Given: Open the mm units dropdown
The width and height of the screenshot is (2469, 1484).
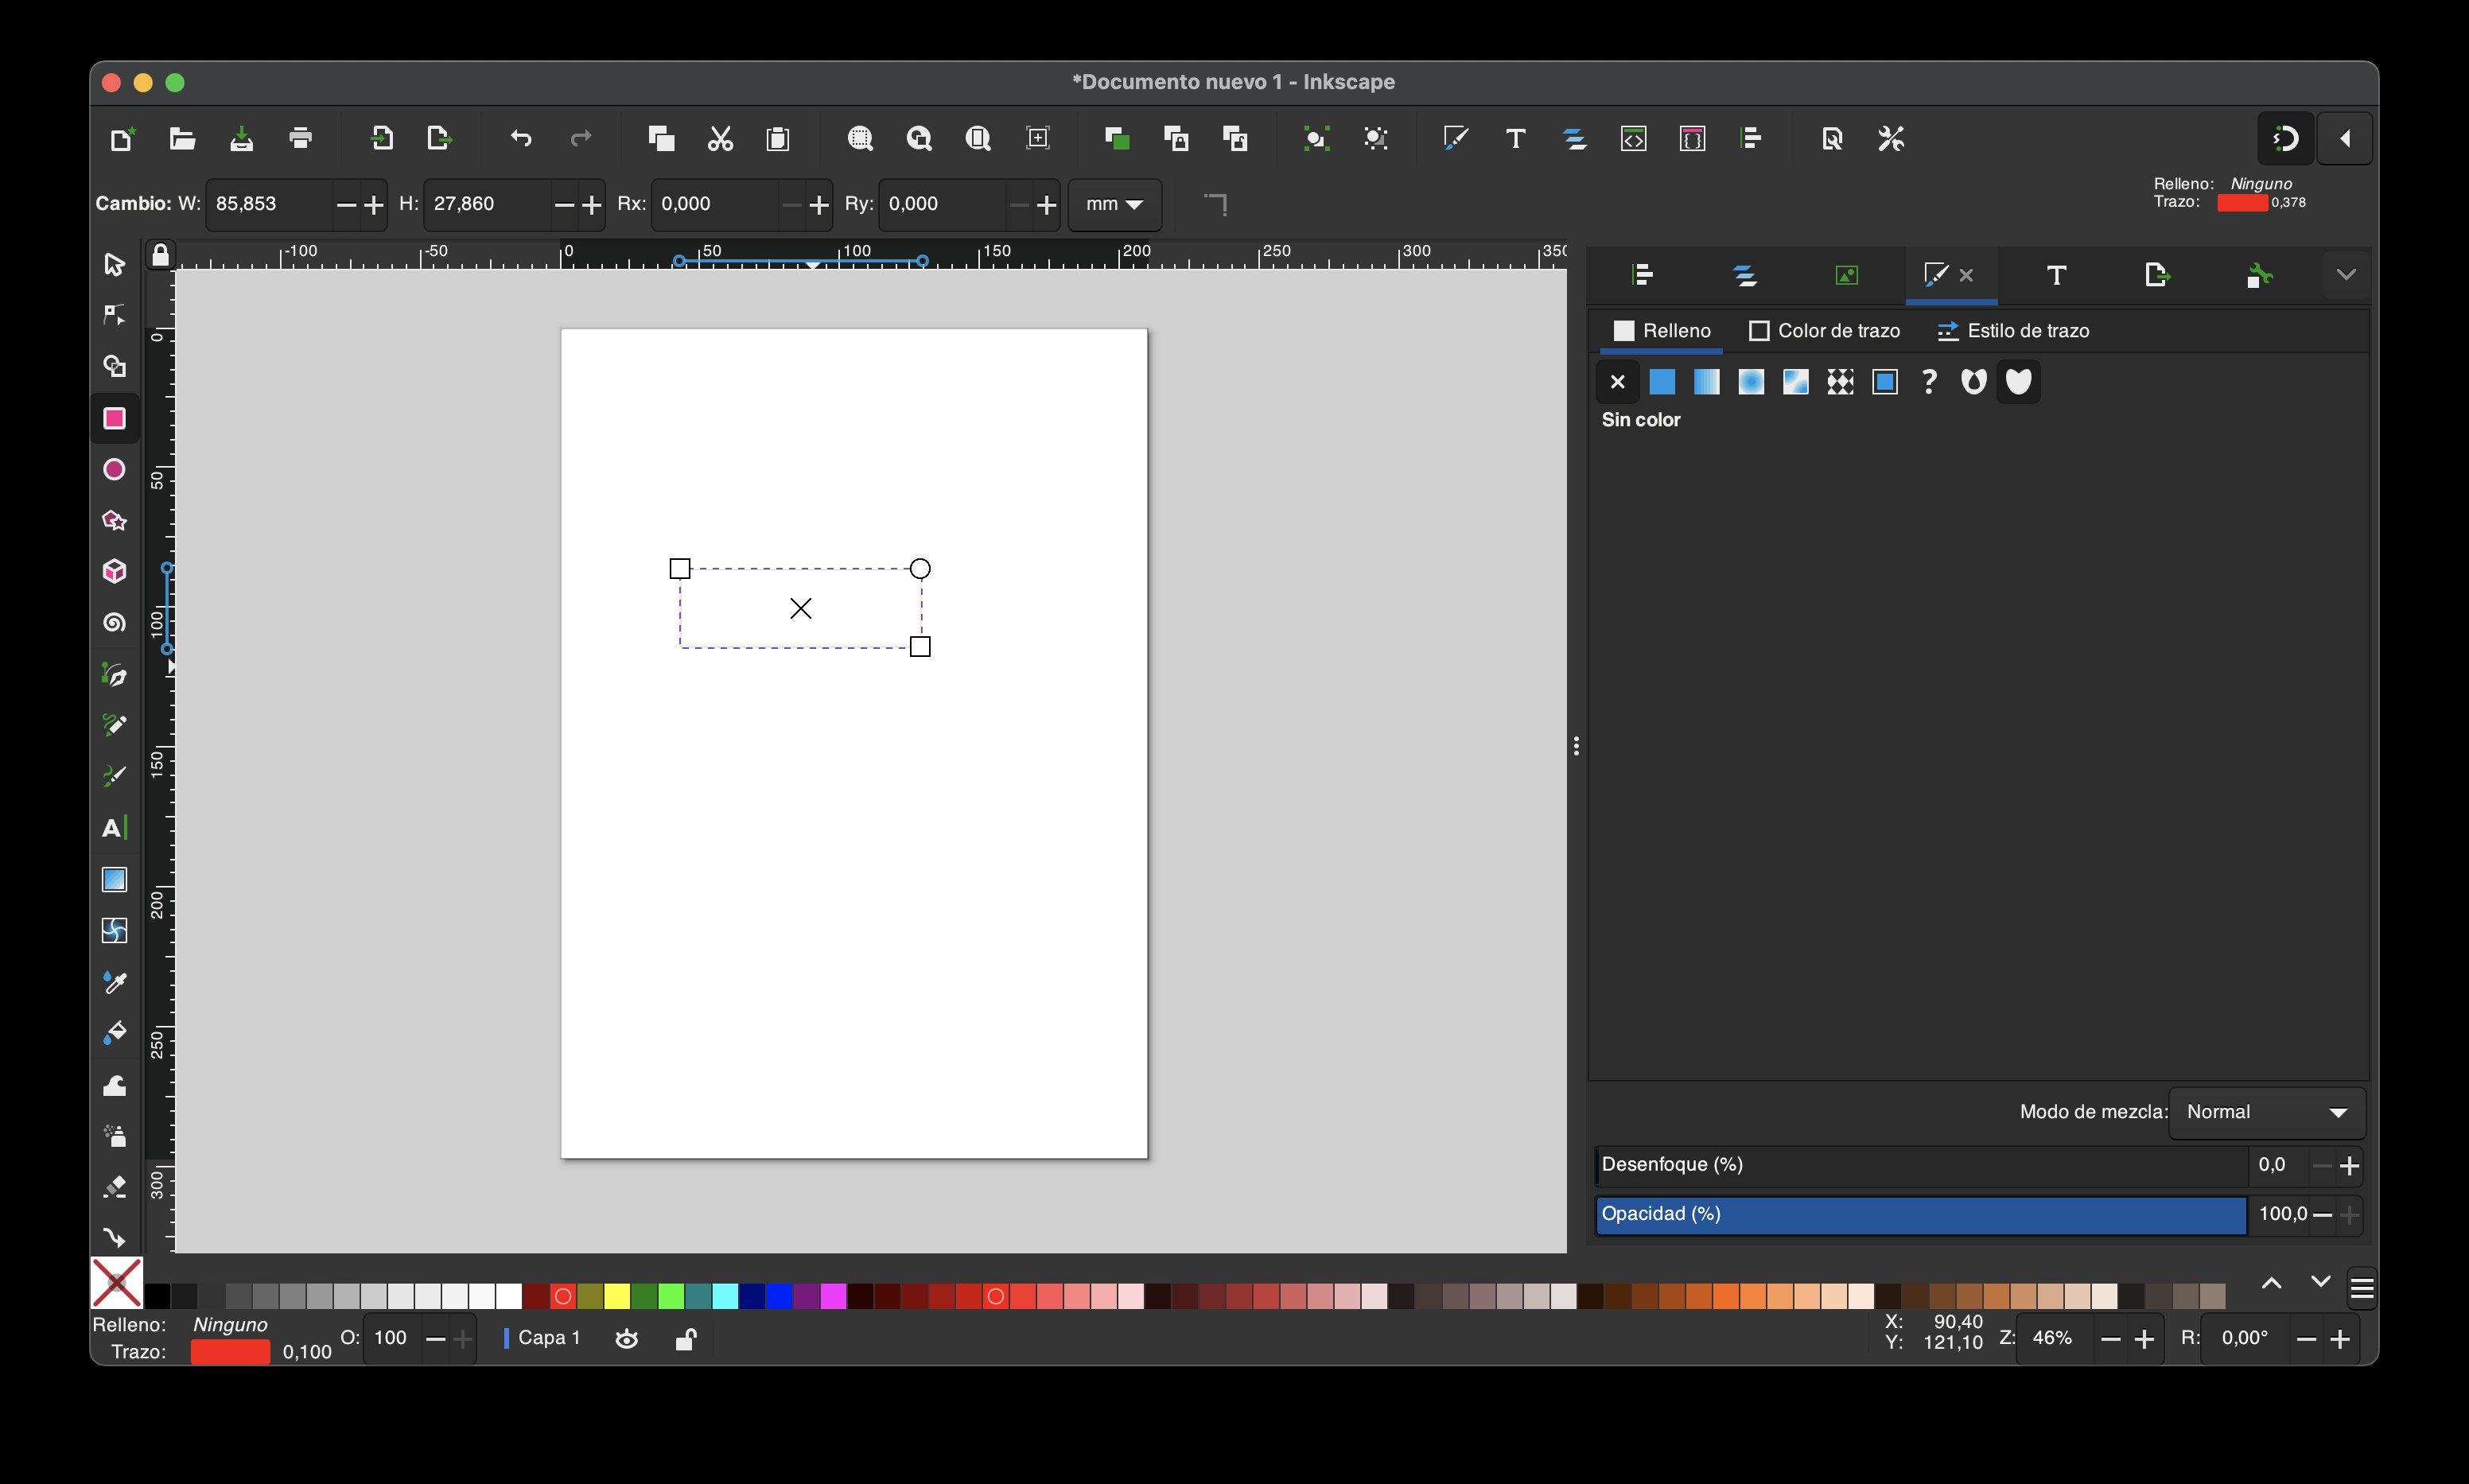Looking at the screenshot, I should click(1114, 204).
